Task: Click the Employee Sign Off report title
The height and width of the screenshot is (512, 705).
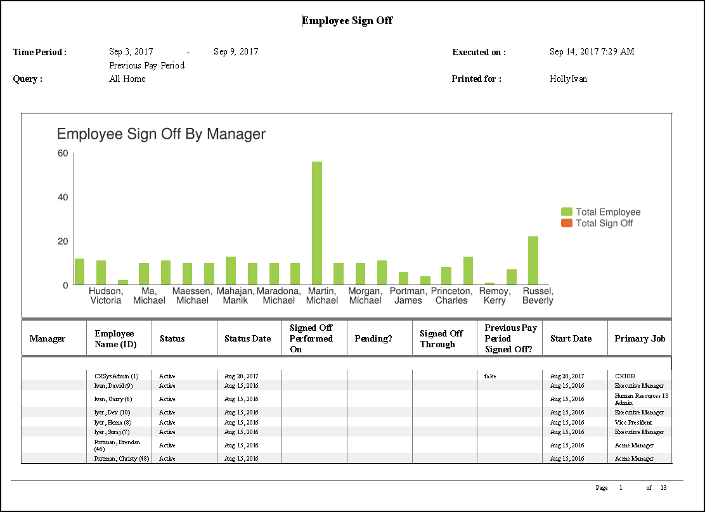Action: (x=347, y=20)
